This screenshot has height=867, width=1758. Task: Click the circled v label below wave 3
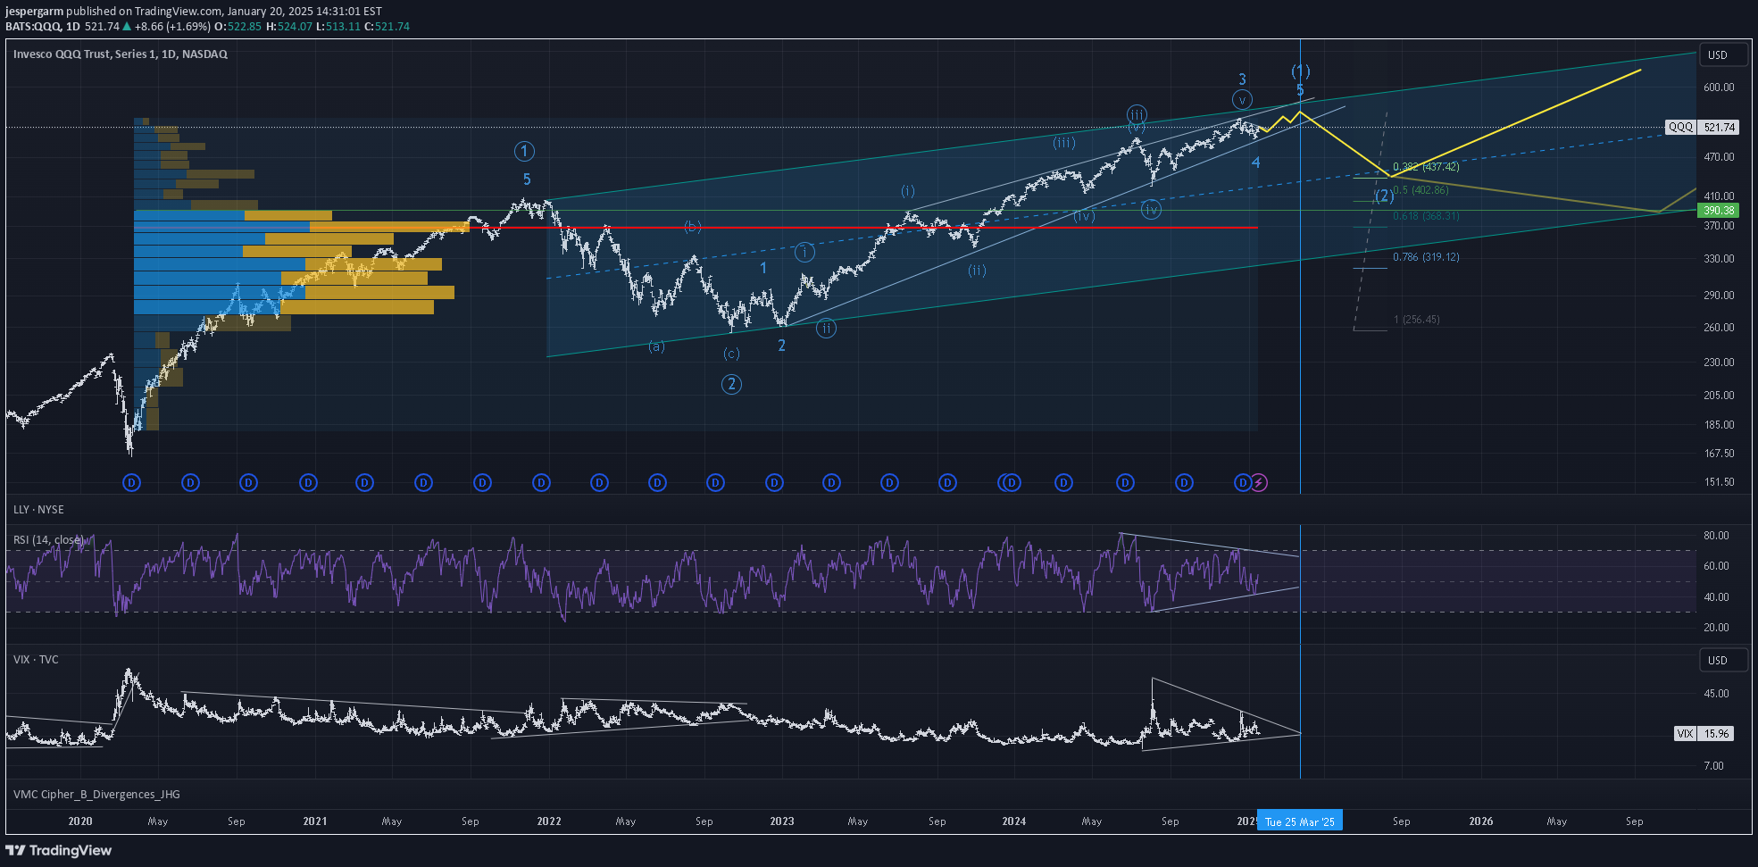[1241, 100]
